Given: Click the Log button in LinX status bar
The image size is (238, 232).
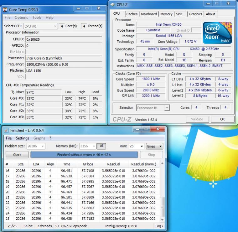Looking at the screenshot, I should (x=159, y=226).
